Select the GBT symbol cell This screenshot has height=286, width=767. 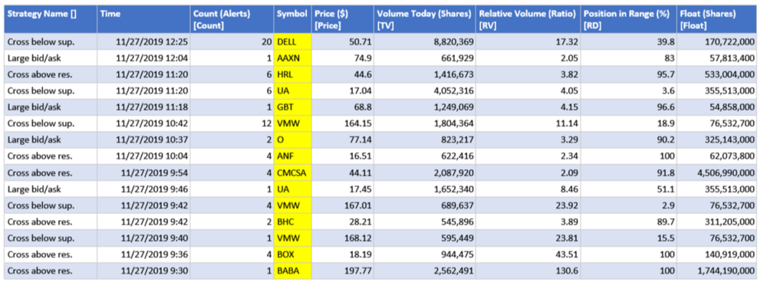pos(292,107)
